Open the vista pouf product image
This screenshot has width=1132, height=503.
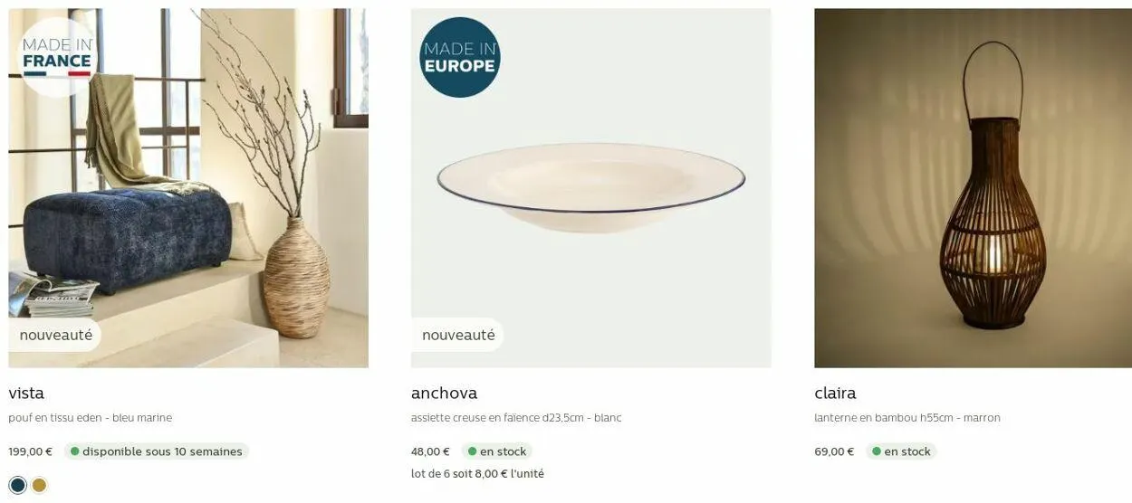pyautogui.click(x=188, y=188)
